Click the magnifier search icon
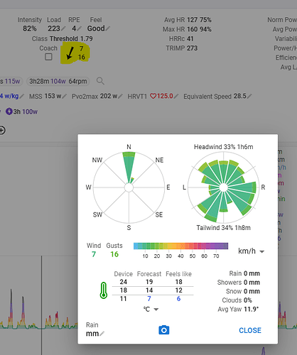Viewport: 297px width, 355px height. point(100,81)
